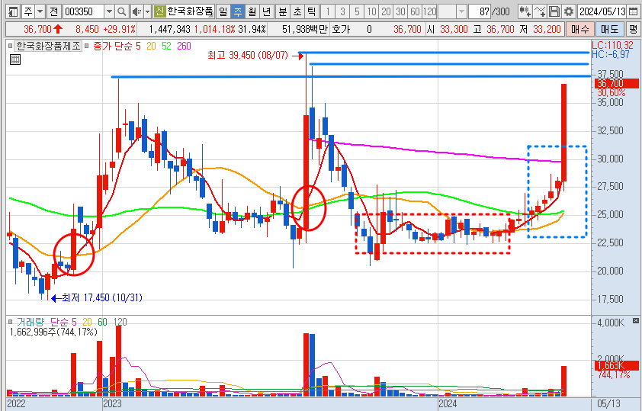Switch to minute chart 분
Image resolution: width=642 pixels, height=411 pixels.
tap(283, 11)
